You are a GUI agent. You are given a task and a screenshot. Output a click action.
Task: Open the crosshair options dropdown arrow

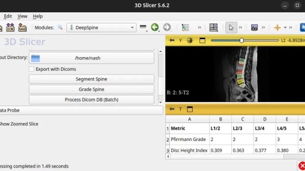[x=285, y=28]
